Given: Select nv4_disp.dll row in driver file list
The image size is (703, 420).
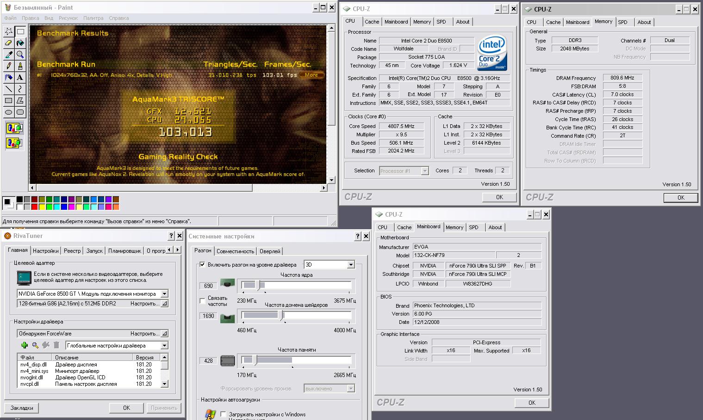Looking at the screenshot, I should tap(89, 365).
